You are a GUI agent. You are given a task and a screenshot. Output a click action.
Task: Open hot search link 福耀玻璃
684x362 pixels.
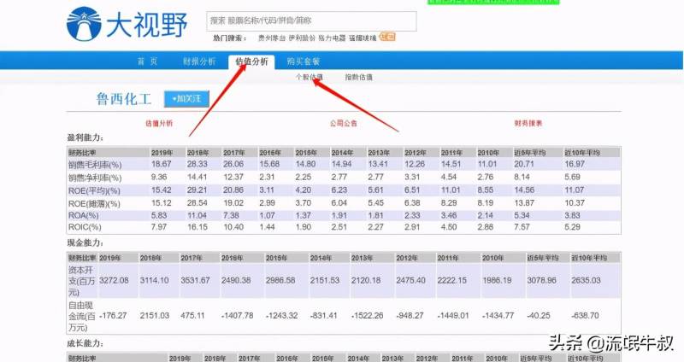(x=363, y=38)
